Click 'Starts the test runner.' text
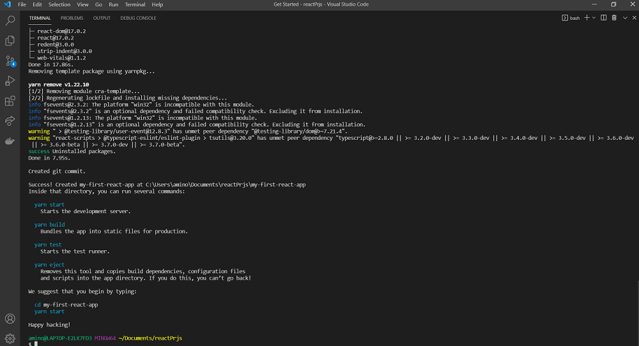639x346 pixels. coord(75,252)
